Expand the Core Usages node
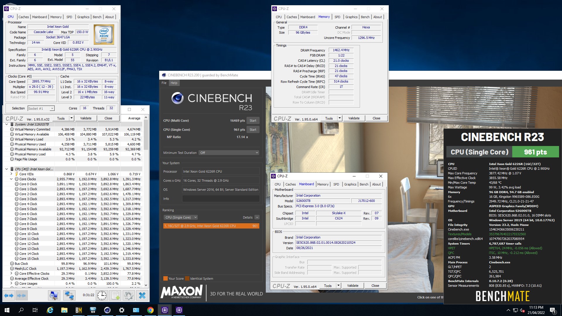The height and width of the screenshot is (316, 562). (11, 284)
